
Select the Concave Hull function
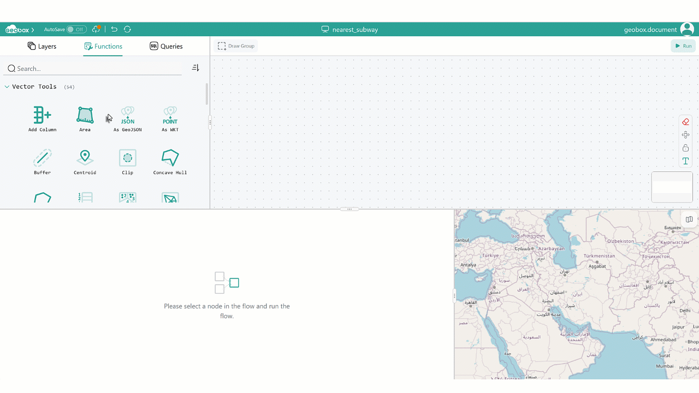tap(170, 162)
